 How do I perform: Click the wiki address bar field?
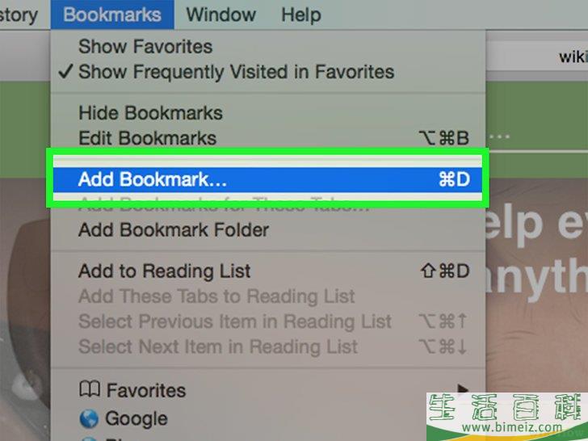(536, 57)
